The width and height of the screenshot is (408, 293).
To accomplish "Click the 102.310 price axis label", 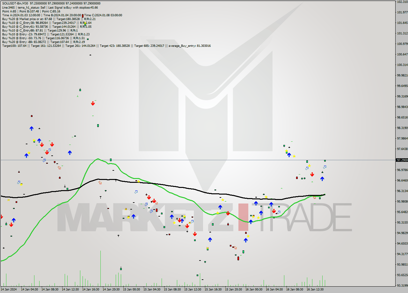I will [x=402, y=2].
